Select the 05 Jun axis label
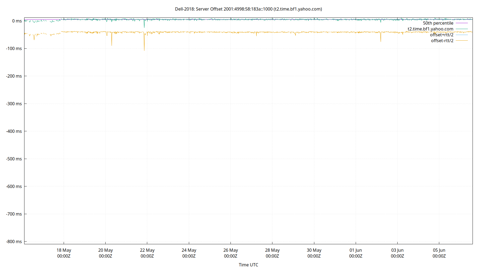Image resolution: width=497 pixels, height=269 pixels. pyautogui.click(x=440, y=250)
